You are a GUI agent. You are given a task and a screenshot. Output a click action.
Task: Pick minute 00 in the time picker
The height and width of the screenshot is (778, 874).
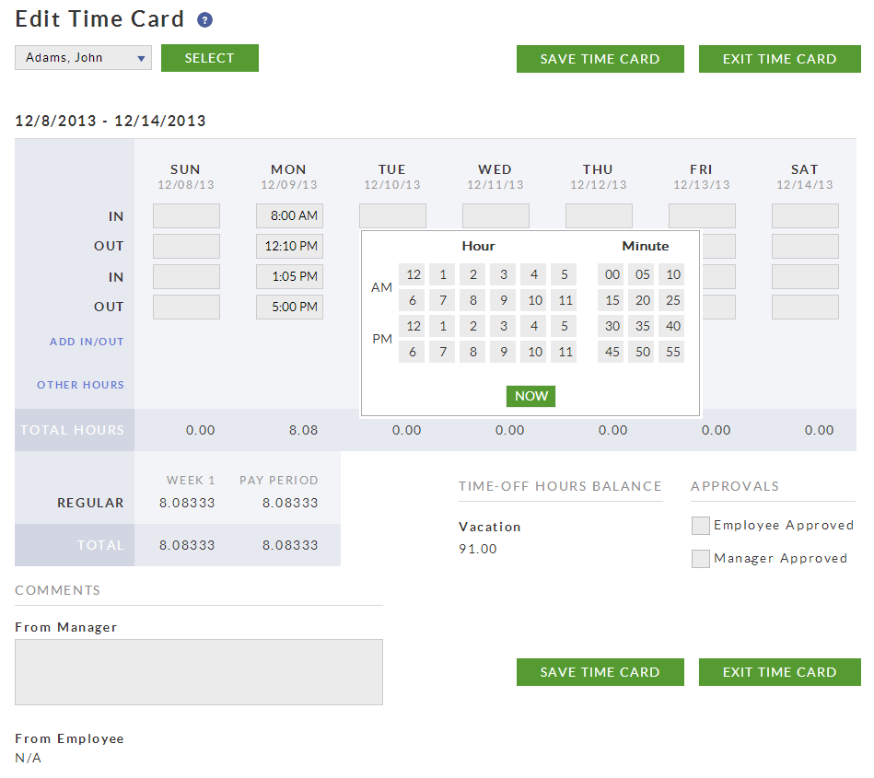pyautogui.click(x=612, y=273)
